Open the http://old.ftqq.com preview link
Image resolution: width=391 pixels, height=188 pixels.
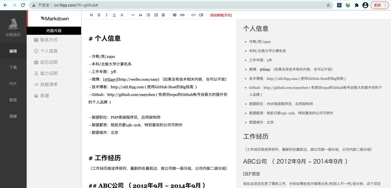pos(282,78)
